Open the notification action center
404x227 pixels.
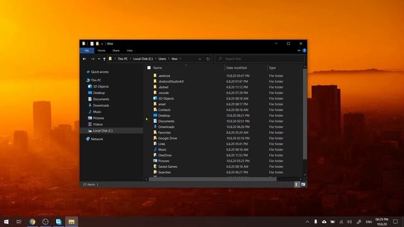(396, 221)
